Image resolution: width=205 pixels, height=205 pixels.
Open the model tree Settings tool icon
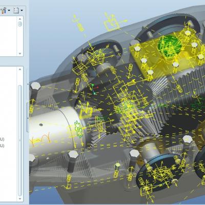3,10
